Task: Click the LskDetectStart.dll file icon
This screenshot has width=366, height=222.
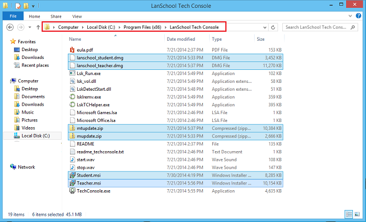Action: pos(72,89)
